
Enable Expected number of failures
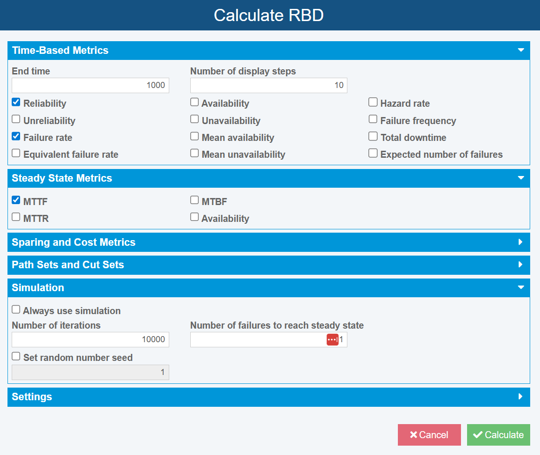[373, 153]
